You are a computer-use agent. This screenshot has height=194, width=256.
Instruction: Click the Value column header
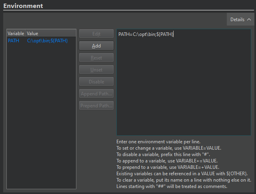[50, 34]
